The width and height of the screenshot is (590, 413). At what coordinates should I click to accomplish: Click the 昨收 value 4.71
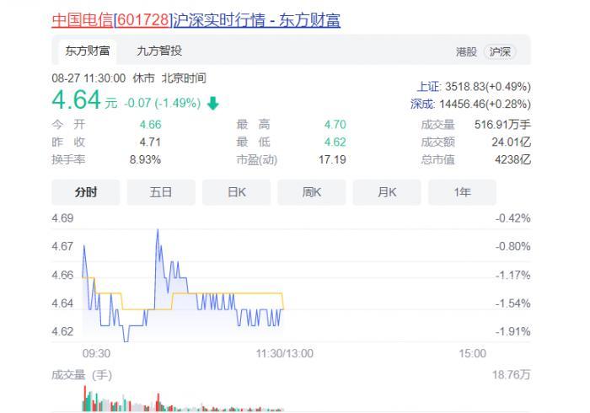point(150,142)
